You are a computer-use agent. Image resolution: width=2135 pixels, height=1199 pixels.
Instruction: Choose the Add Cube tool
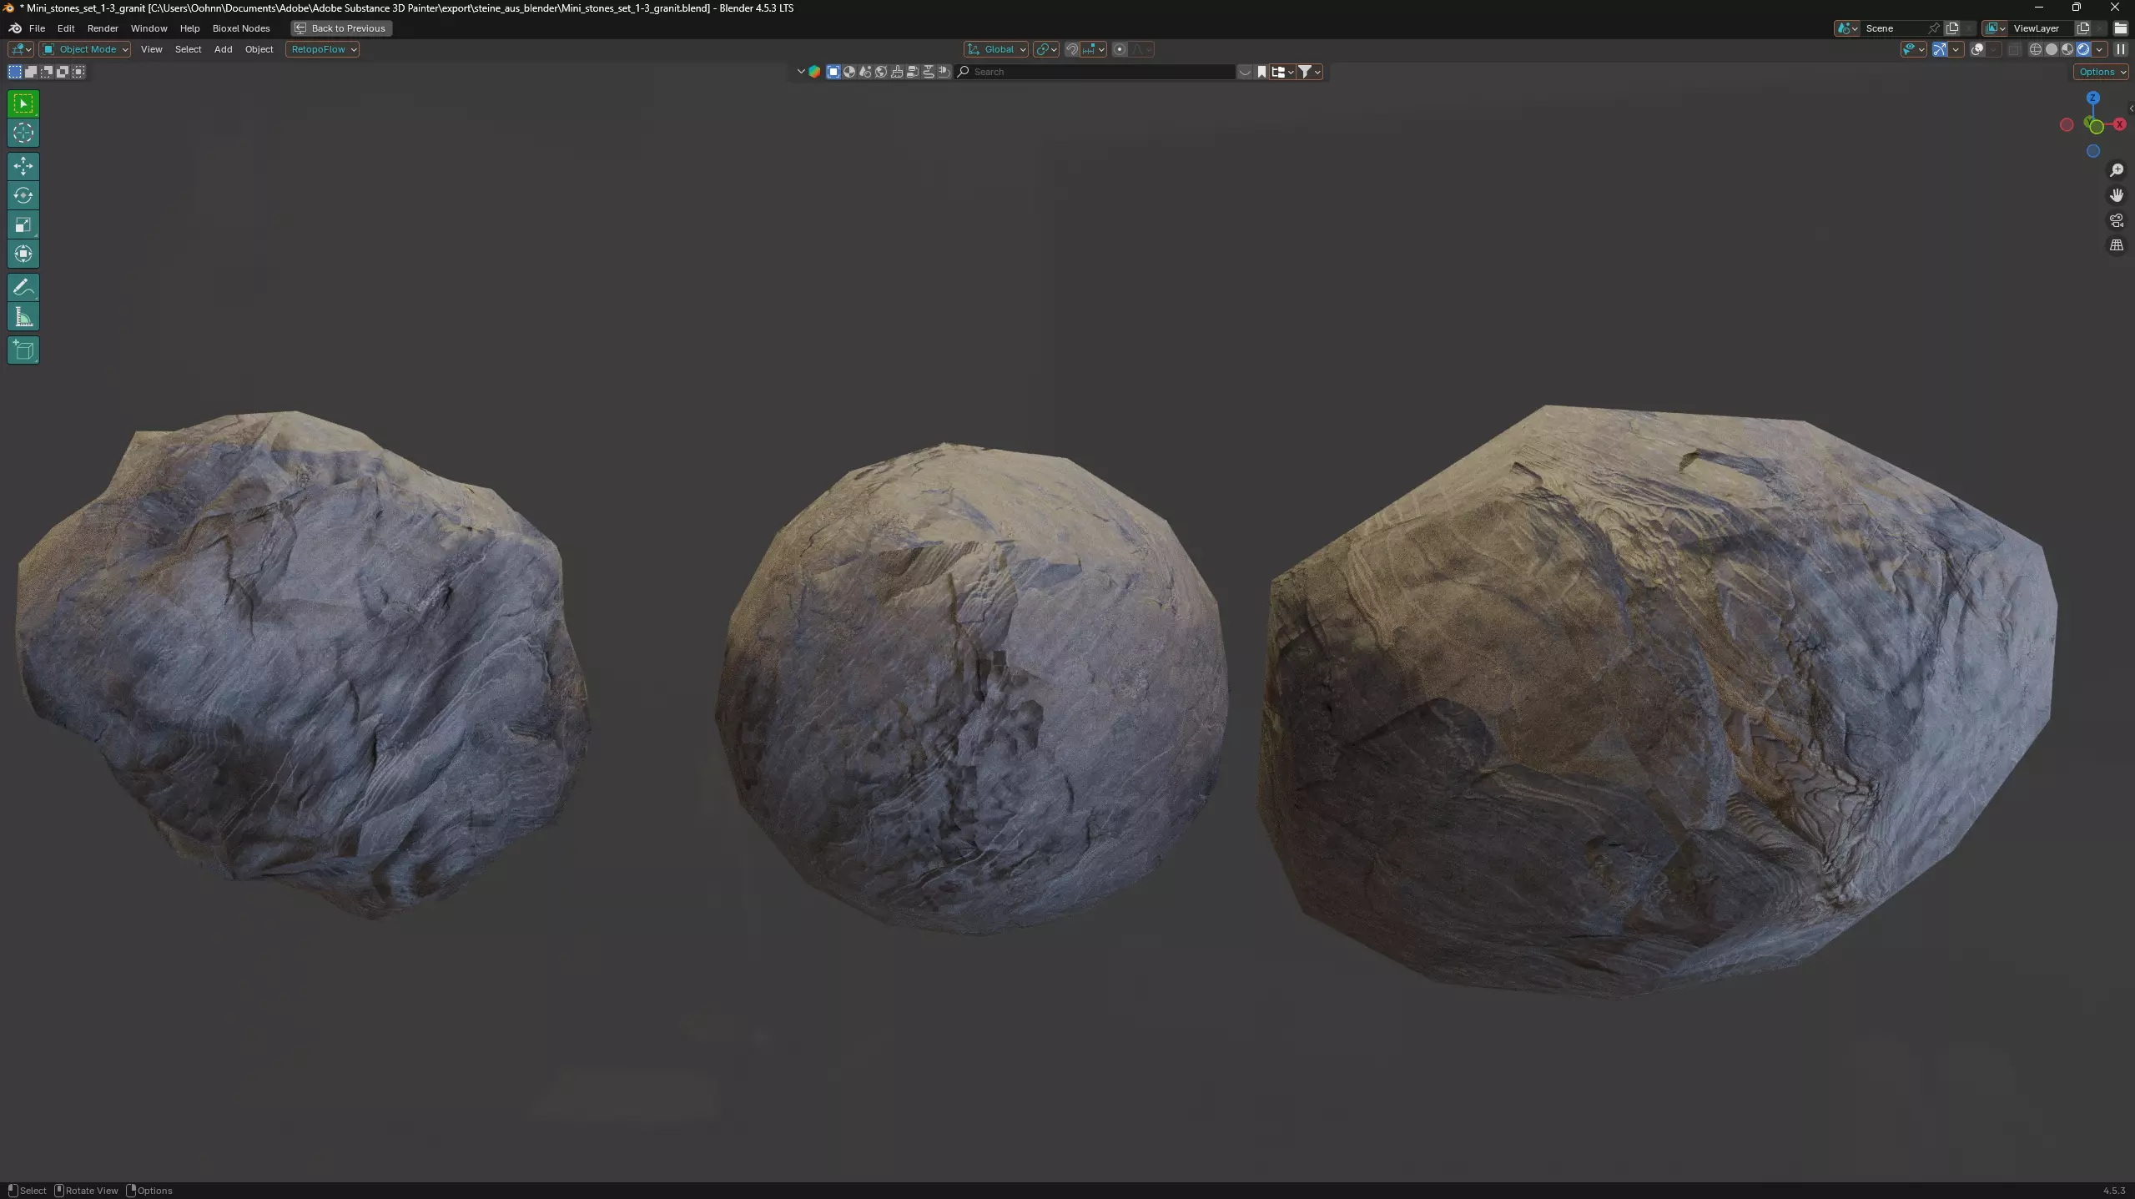23,350
